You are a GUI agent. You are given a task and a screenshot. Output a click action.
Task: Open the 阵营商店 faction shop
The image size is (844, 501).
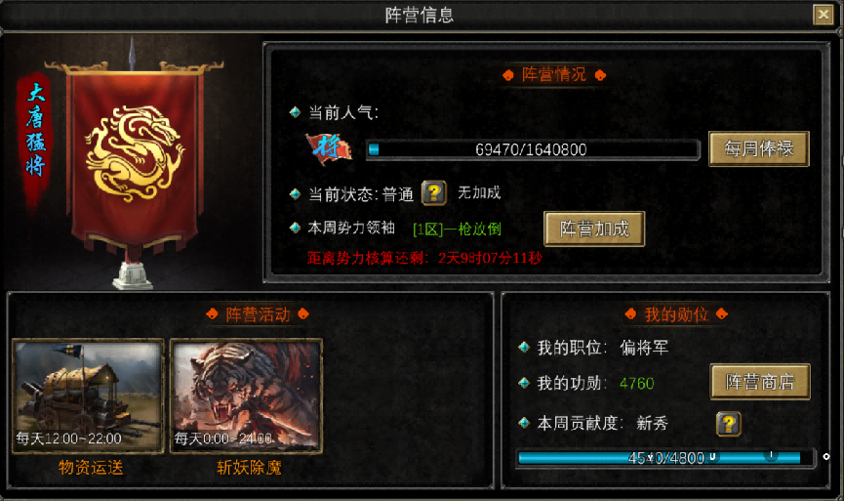(x=760, y=382)
